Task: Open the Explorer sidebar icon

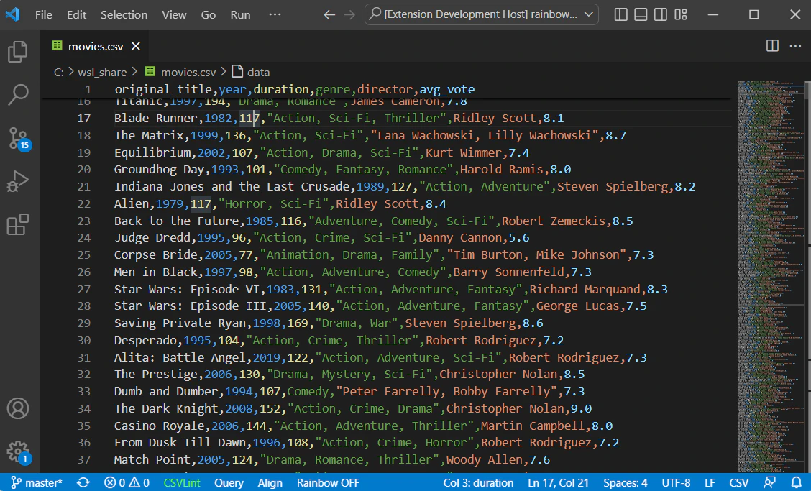Action: (x=17, y=52)
